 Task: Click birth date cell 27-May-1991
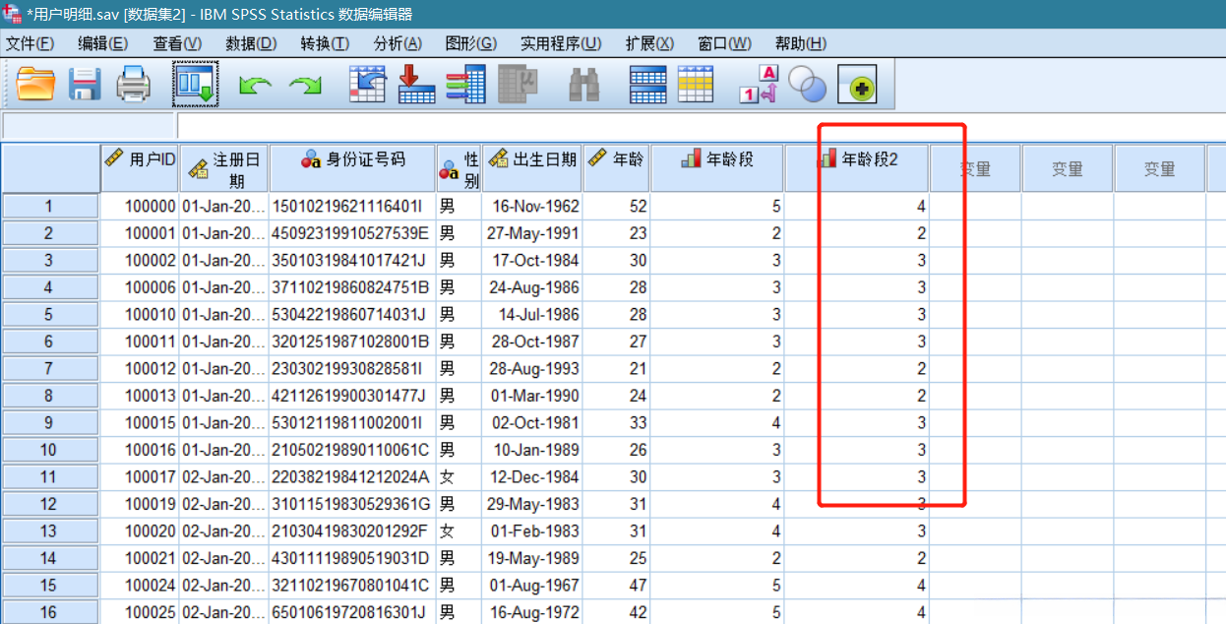[x=532, y=234]
